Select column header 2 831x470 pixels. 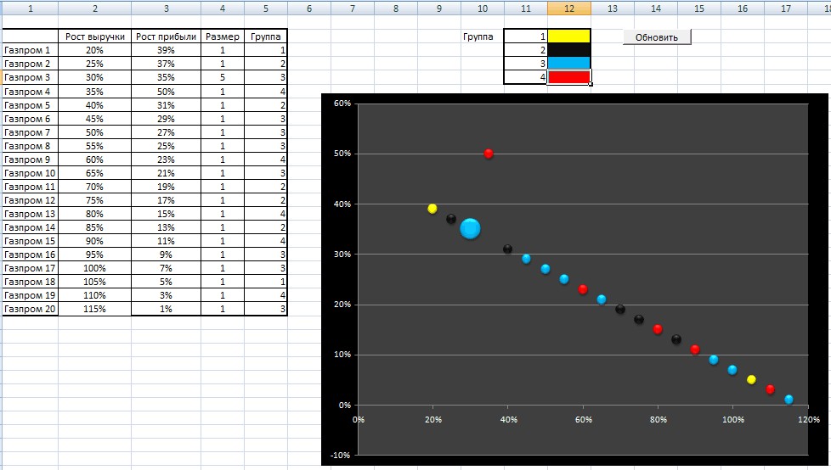[95, 8]
